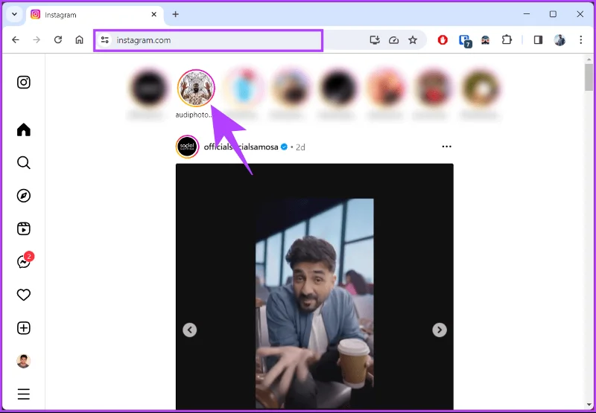Open Extensions puzzle piece menu
The height and width of the screenshot is (413, 596).
507,40
